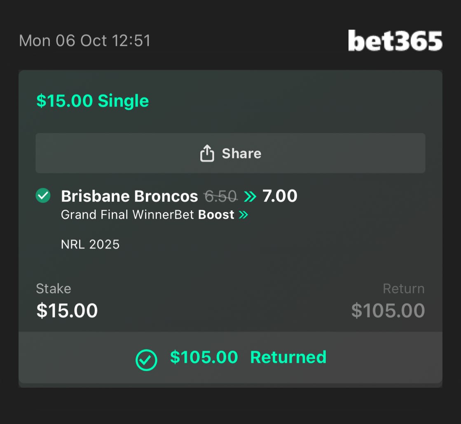
Task: Click the $15.00 Single heading
Action: [x=93, y=101]
